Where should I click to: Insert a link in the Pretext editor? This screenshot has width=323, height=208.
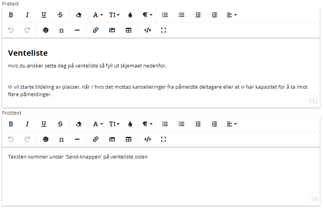point(95,30)
